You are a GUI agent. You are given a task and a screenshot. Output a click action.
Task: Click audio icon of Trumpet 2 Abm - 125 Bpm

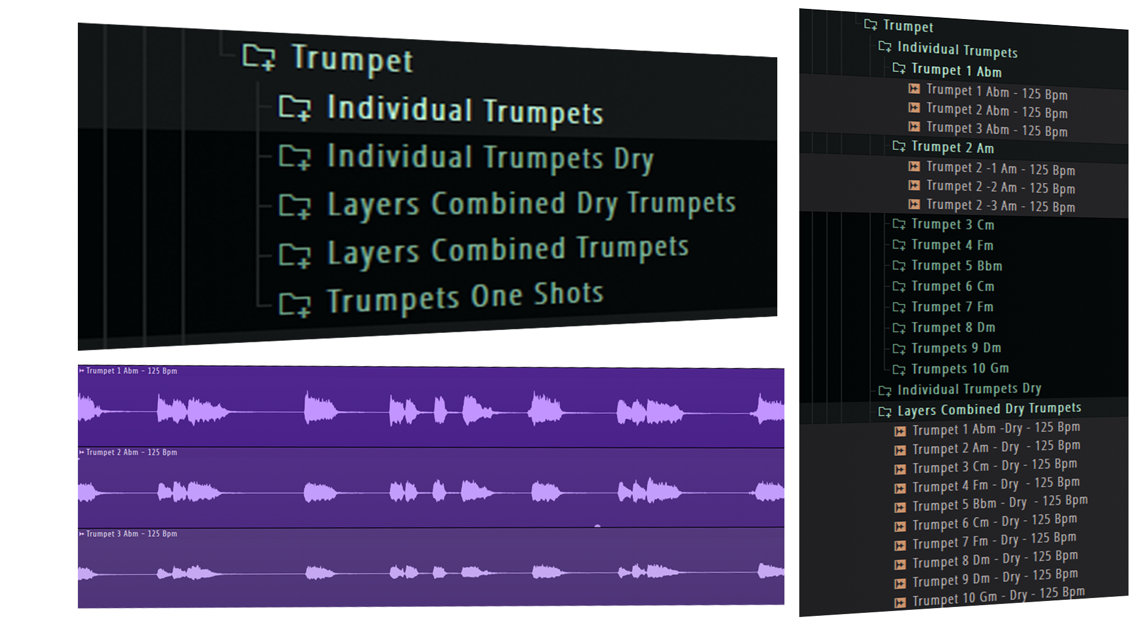click(915, 108)
